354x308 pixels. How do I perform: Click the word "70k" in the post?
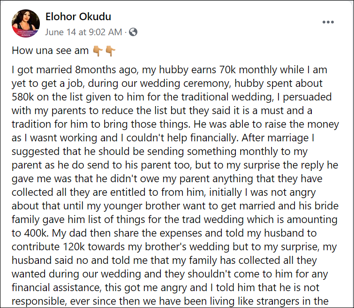pos(227,69)
